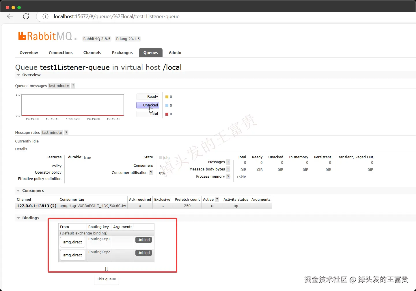Open amq.direct exchange for RoutingKey1
The height and width of the screenshot is (291, 416).
[x=73, y=242]
